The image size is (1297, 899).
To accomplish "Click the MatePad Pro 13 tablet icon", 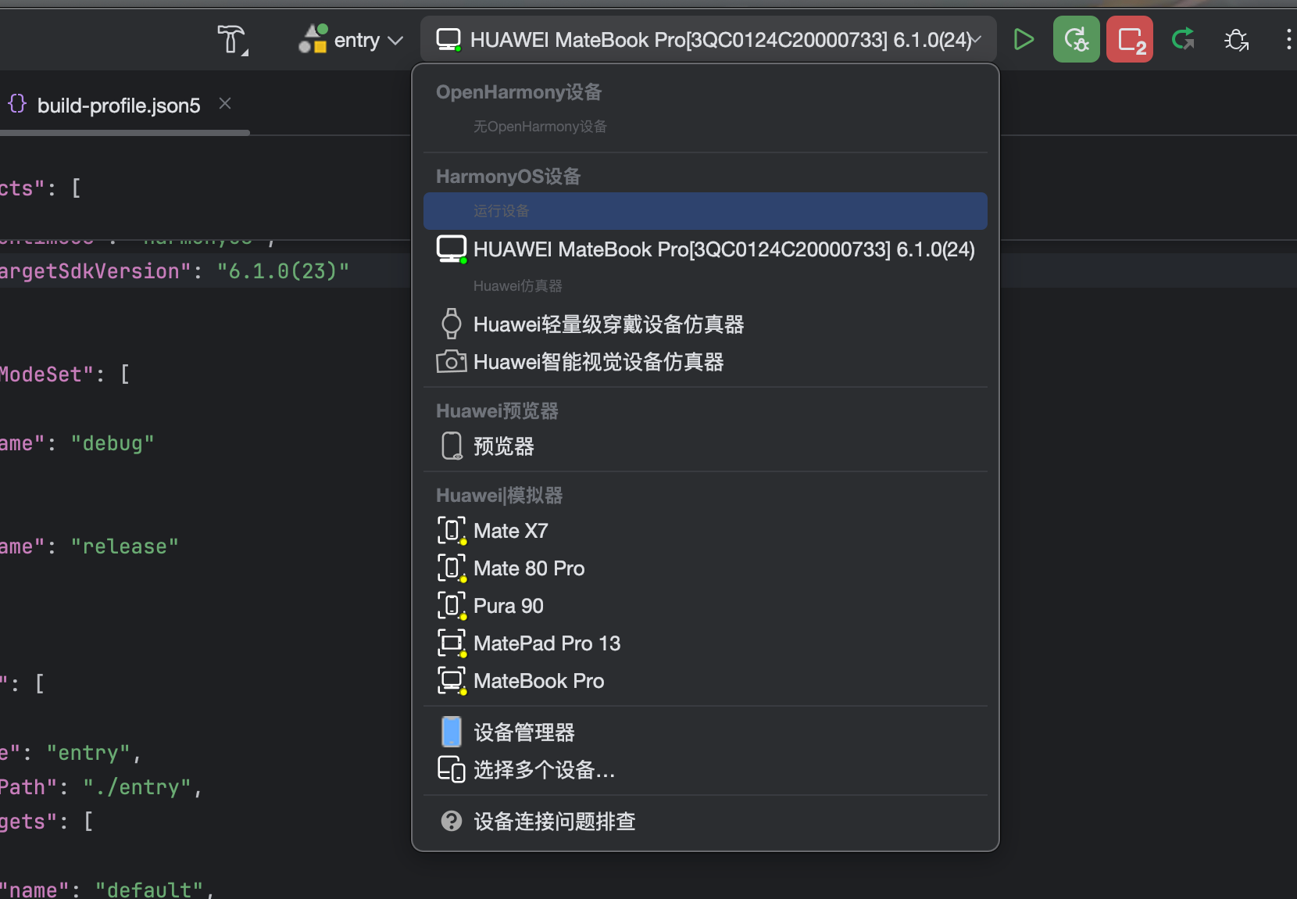I will (452, 643).
